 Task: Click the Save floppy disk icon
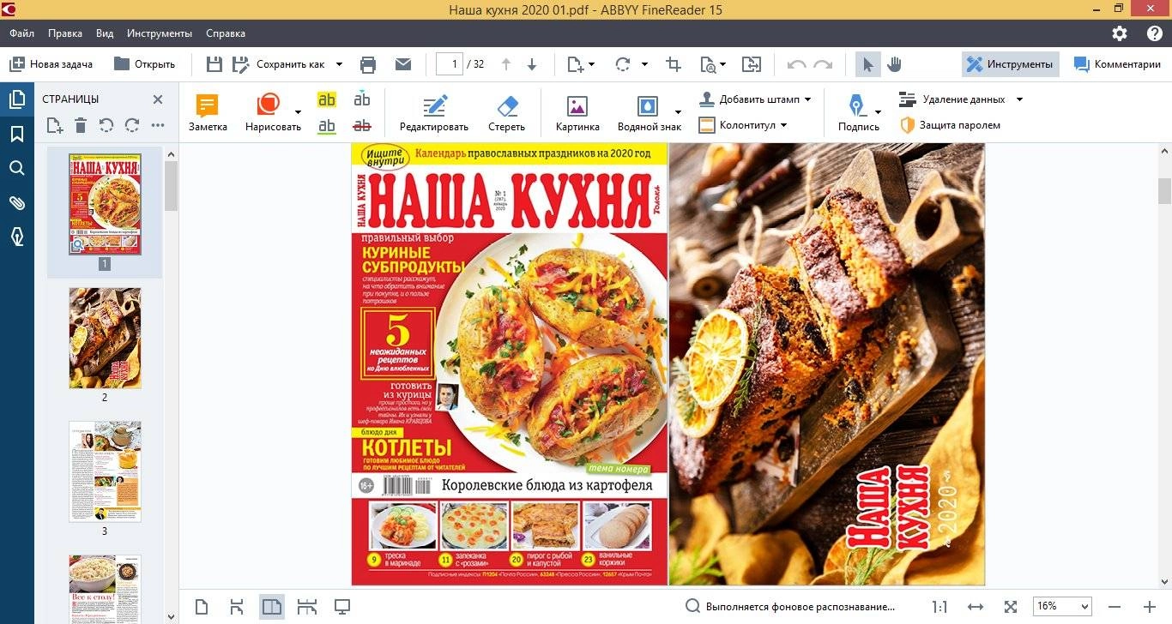coord(214,64)
